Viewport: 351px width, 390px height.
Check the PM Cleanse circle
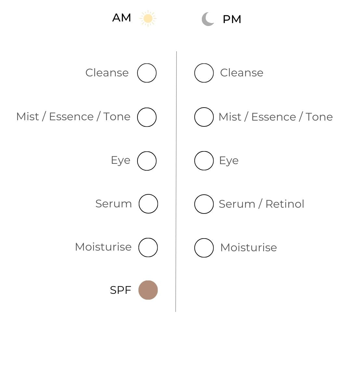click(204, 73)
